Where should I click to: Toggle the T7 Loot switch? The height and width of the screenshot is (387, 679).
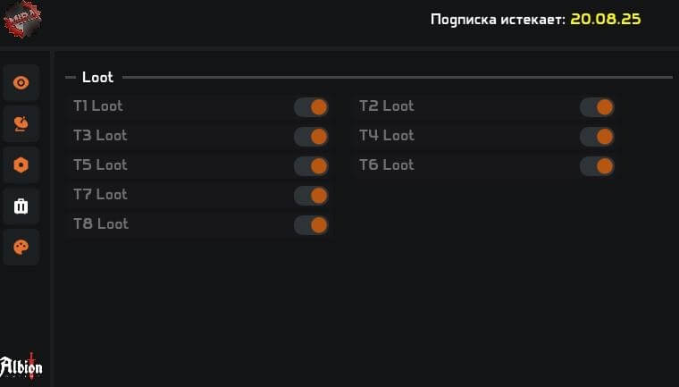(311, 196)
